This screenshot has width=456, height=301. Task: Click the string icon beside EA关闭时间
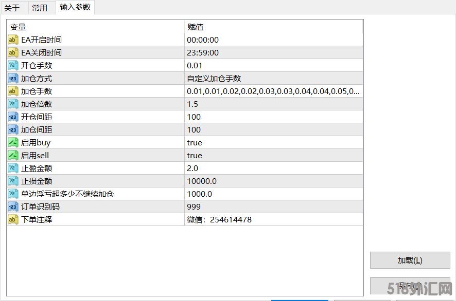[13, 53]
